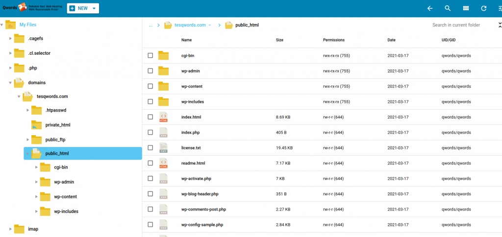The height and width of the screenshot is (237, 502).
Task: Expand the imap tree folder
Action: point(11,229)
